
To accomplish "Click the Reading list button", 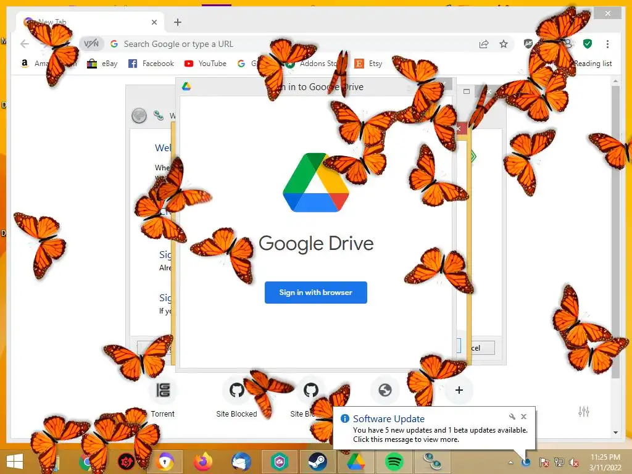I will pos(592,64).
